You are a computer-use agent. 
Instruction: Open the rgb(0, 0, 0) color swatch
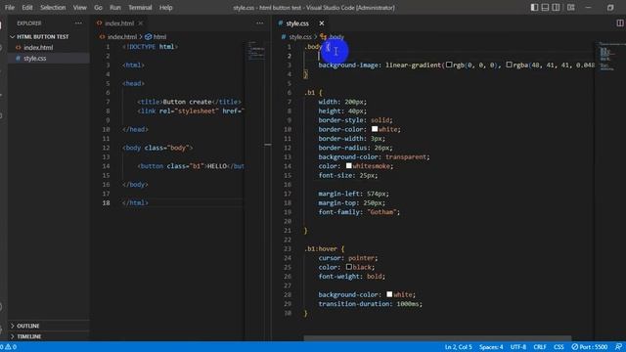click(x=449, y=65)
